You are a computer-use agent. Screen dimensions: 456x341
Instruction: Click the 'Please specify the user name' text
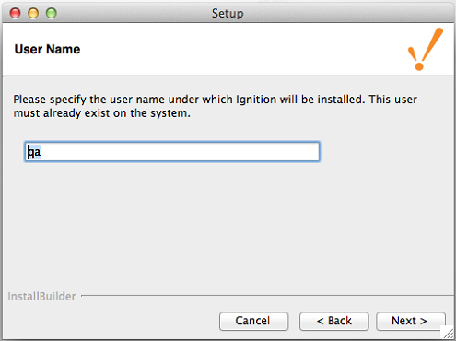tap(89, 100)
